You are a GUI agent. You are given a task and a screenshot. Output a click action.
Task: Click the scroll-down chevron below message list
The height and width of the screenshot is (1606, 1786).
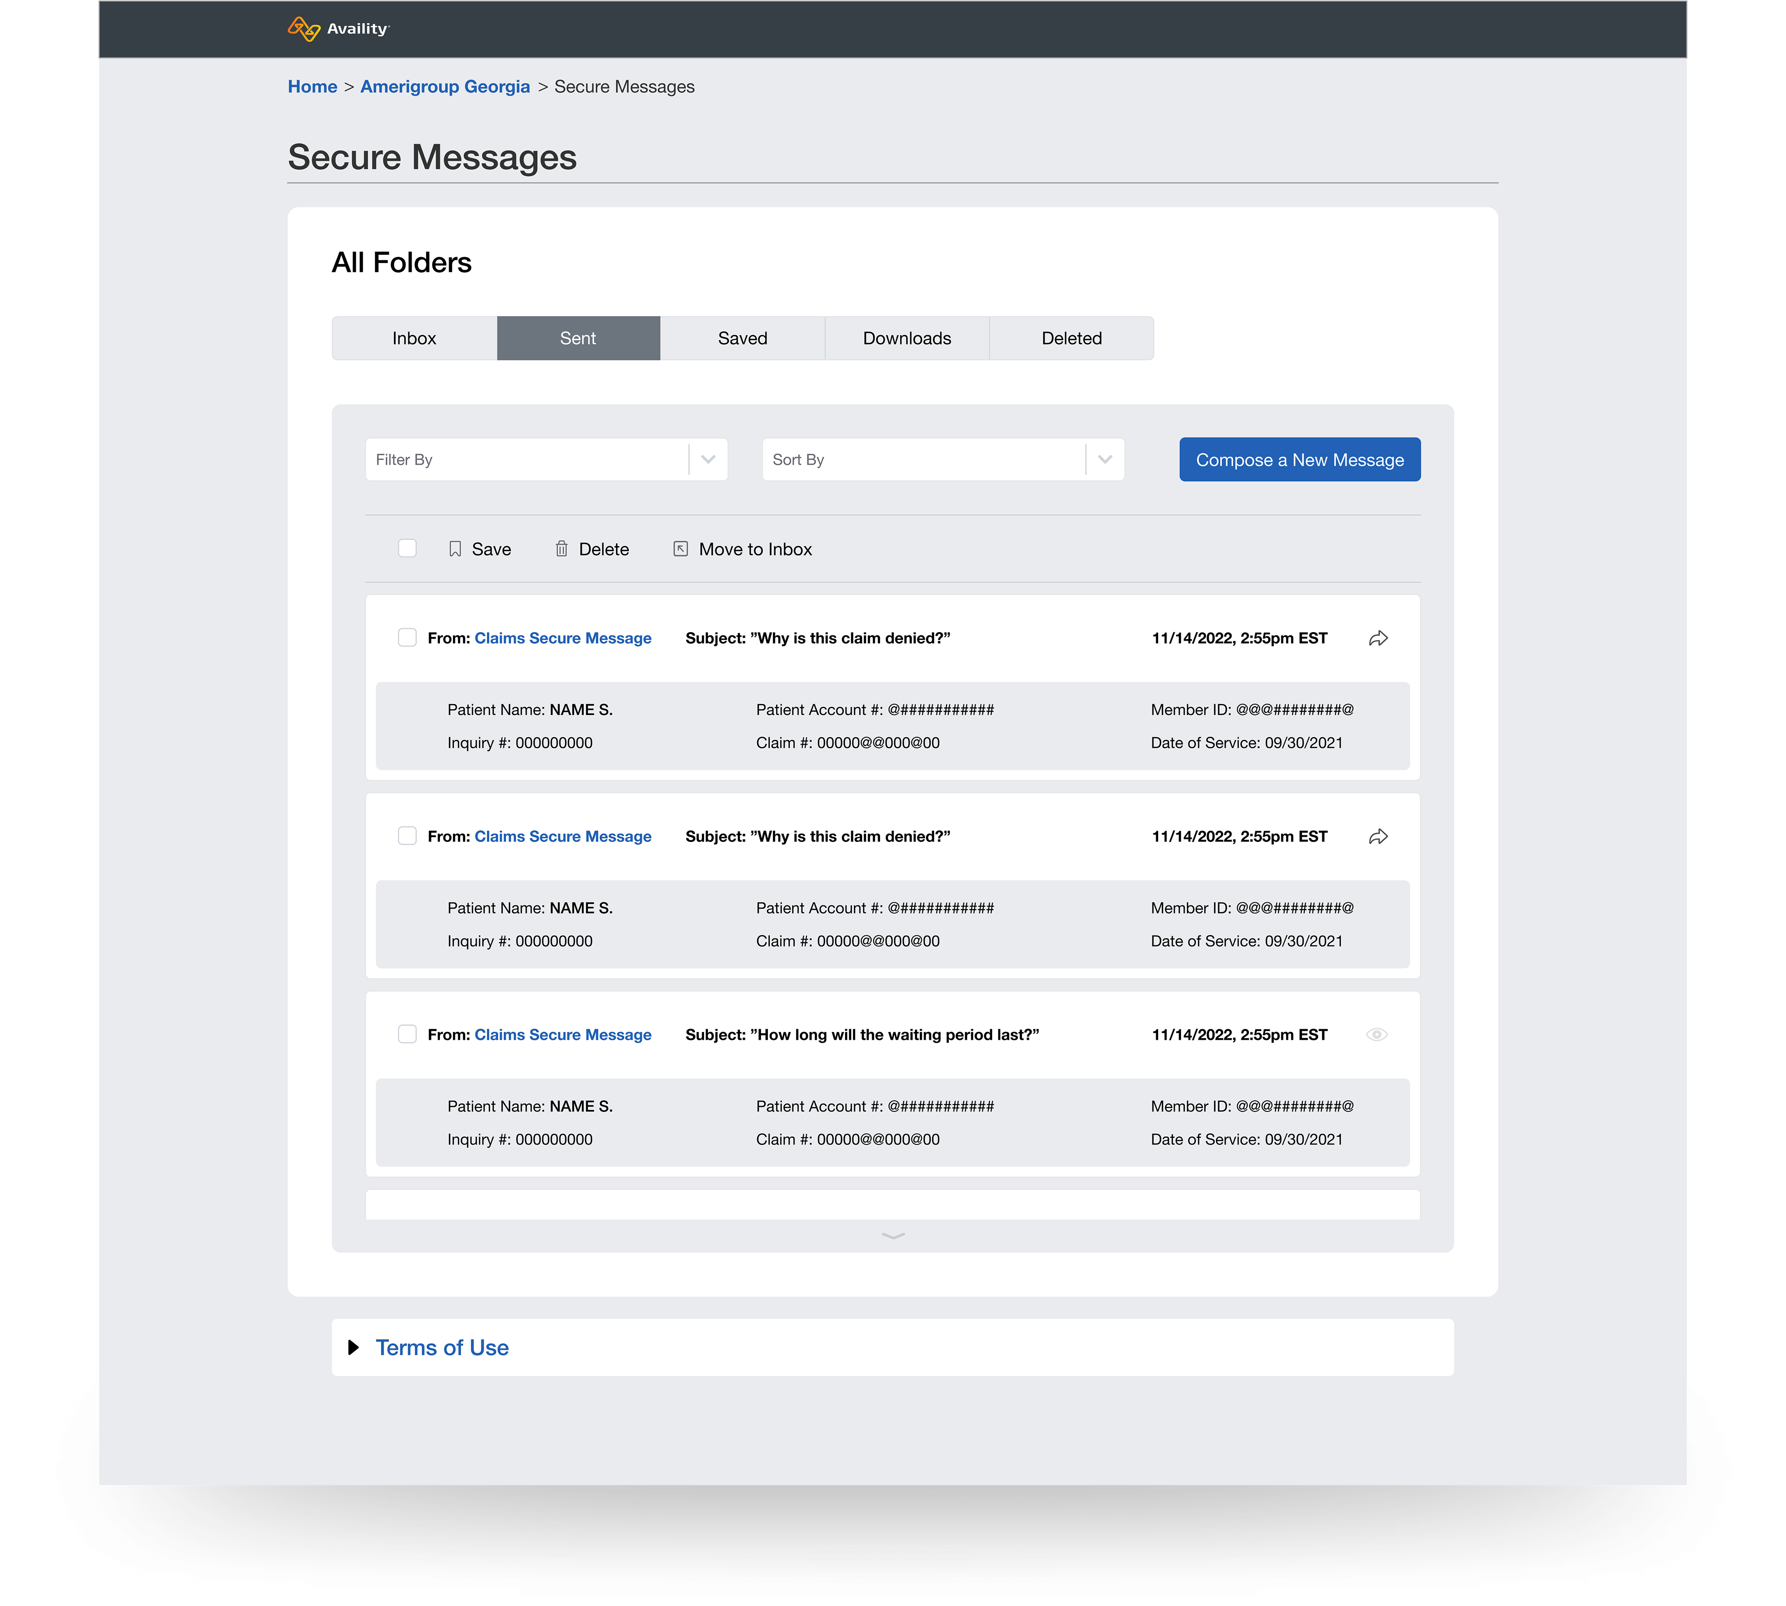tap(893, 1236)
